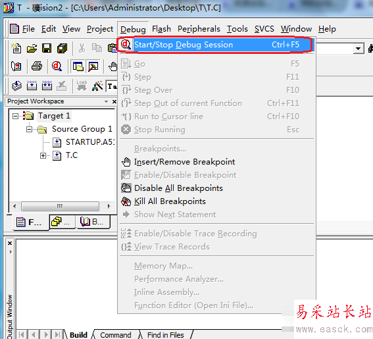
Task: Open Project Workspace panel dropdown arrow
Action: 106,101
